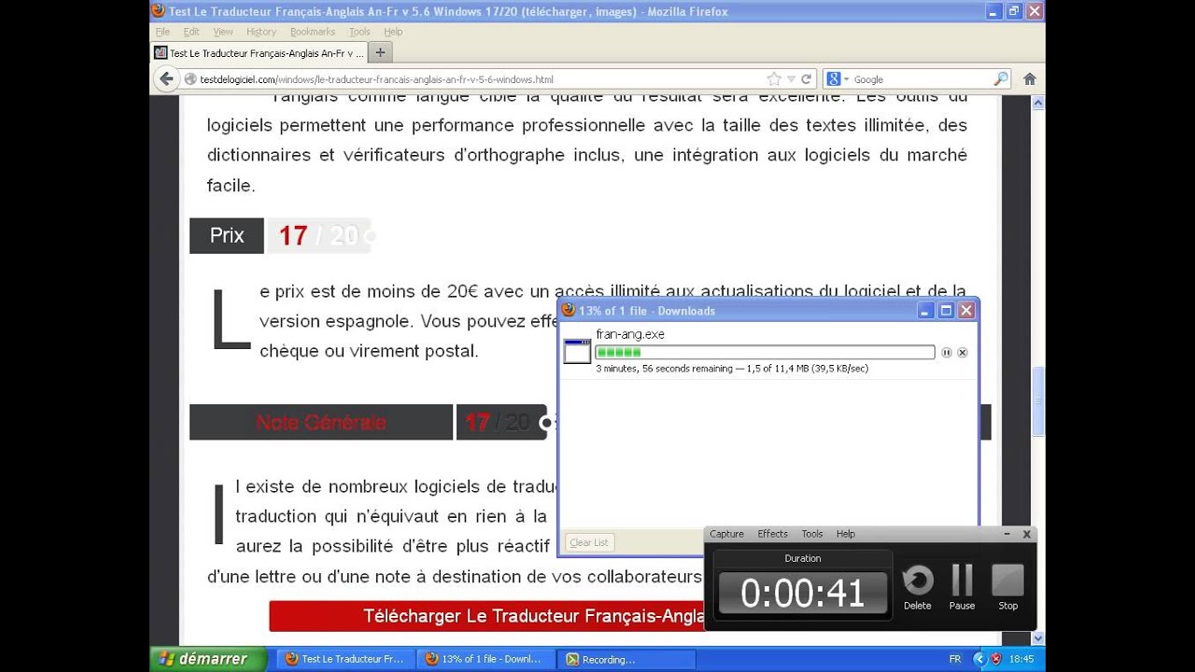Open Firefox Help menu
The width and height of the screenshot is (1195, 672).
coord(393,32)
